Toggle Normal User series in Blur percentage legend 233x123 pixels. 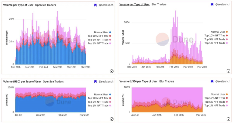219,94
